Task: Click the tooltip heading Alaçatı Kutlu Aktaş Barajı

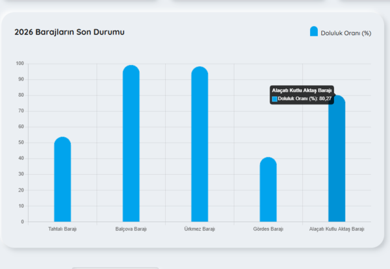Action: (x=302, y=90)
